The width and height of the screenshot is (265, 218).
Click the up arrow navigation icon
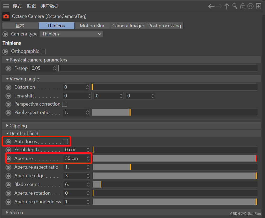click(227, 6)
